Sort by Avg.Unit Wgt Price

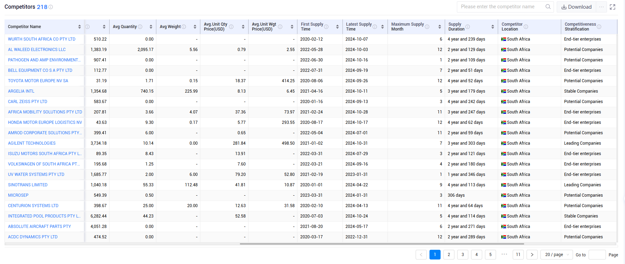point(292,27)
